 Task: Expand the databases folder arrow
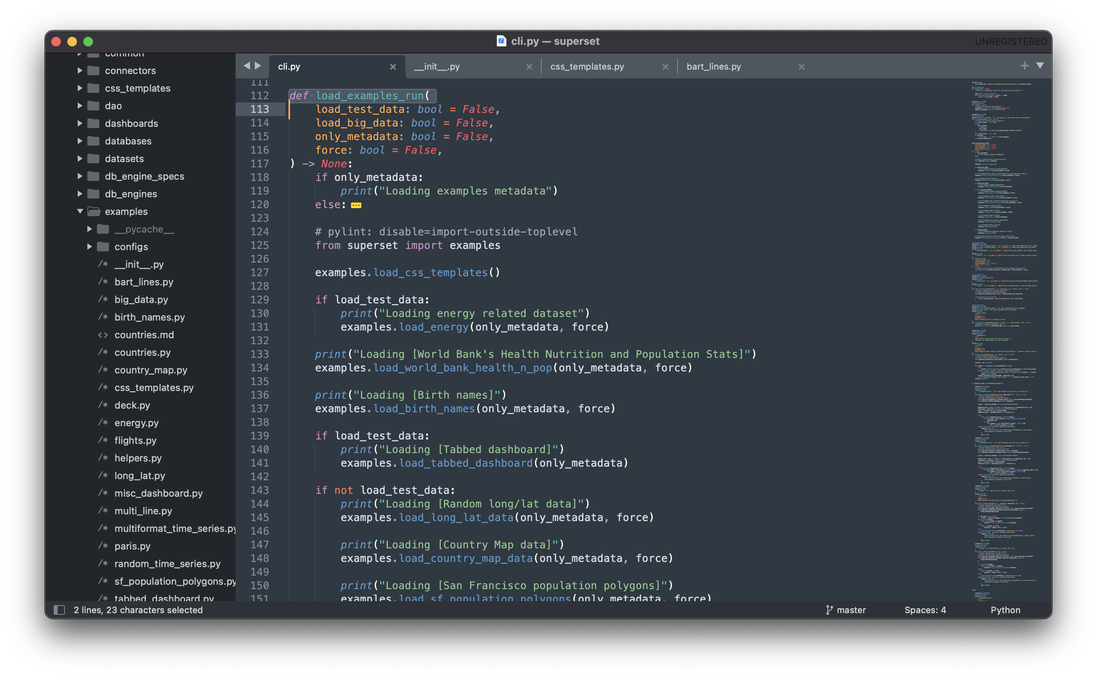click(79, 141)
